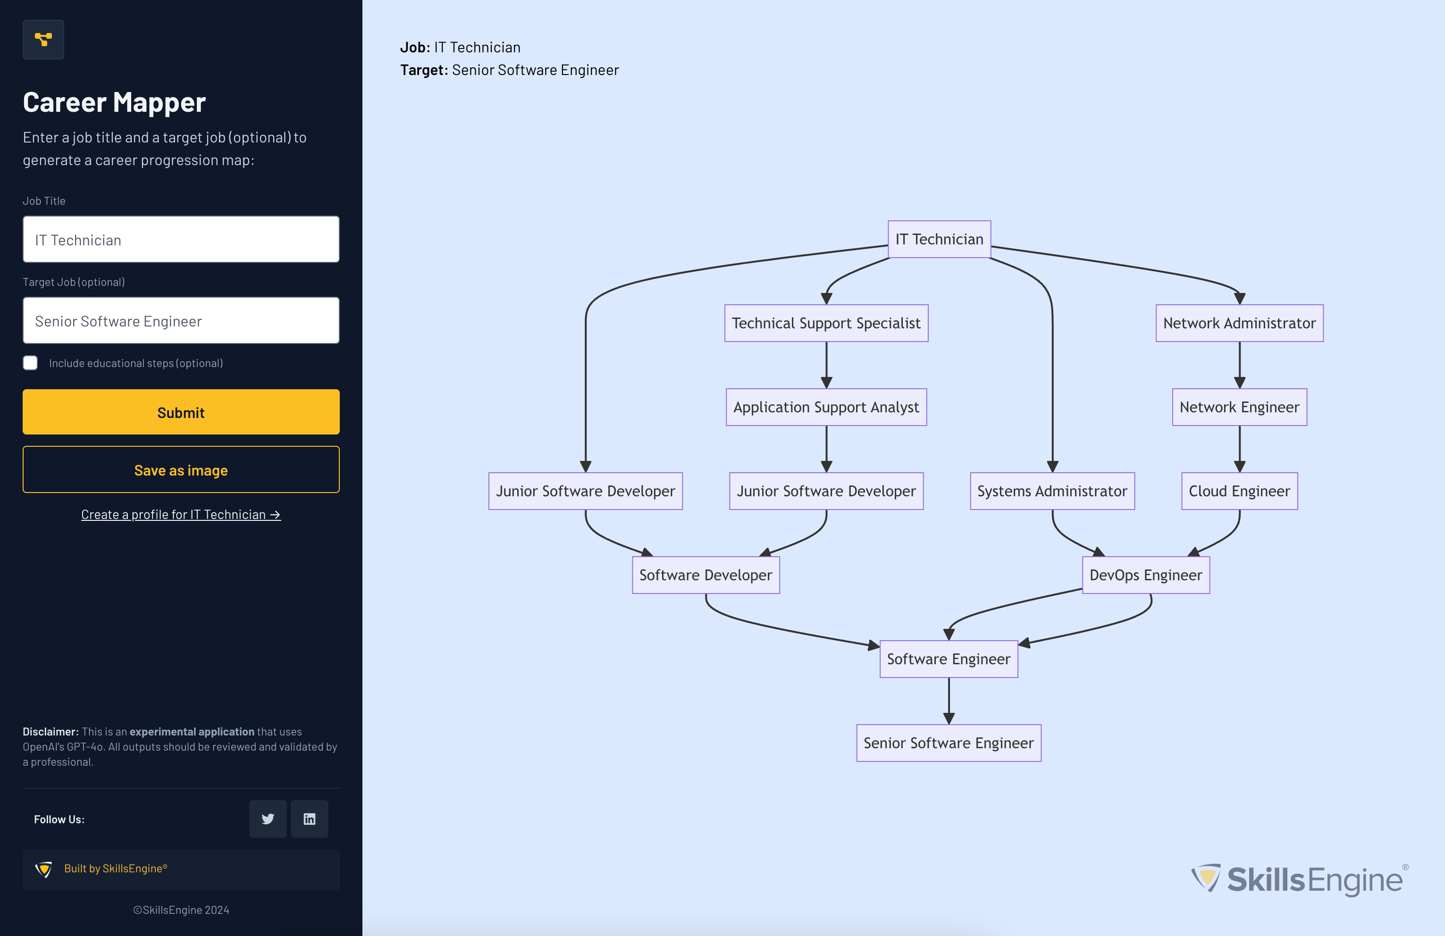Screen dimensions: 1445x936
Task: Click the SkillsEngine shield icon in sidebar
Action: pyautogui.click(x=44, y=869)
